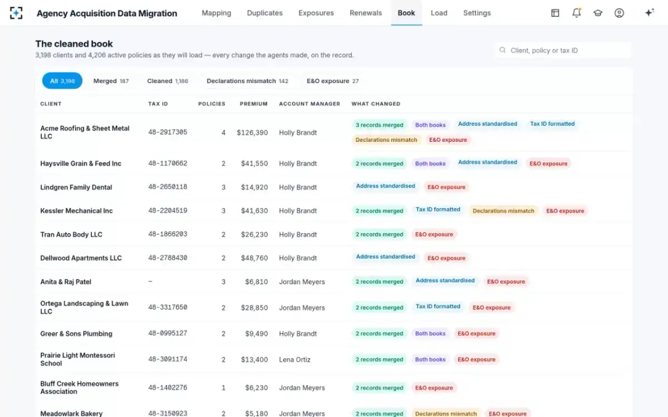Filter by Merged 187
The height and width of the screenshot is (417, 668).
pos(111,81)
